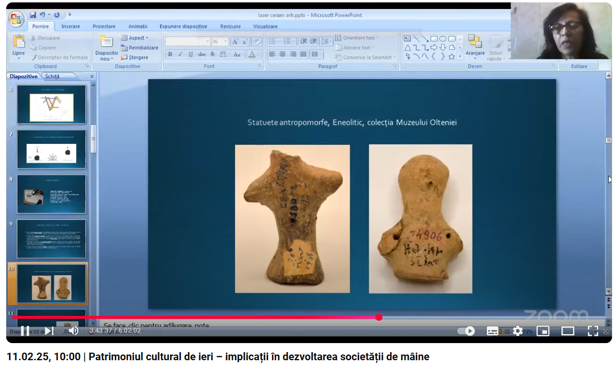613x365 pixels.
Task: Mute the video volume speaker
Action: tap(73, 331)
